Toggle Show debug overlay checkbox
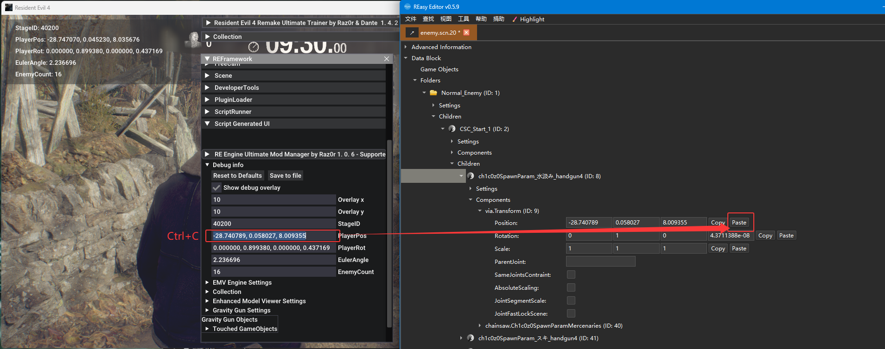 pos(216,187)
